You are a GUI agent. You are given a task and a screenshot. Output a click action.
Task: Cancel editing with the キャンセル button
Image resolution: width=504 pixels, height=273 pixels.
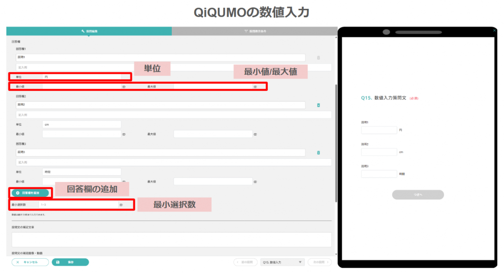coord(30,262)
